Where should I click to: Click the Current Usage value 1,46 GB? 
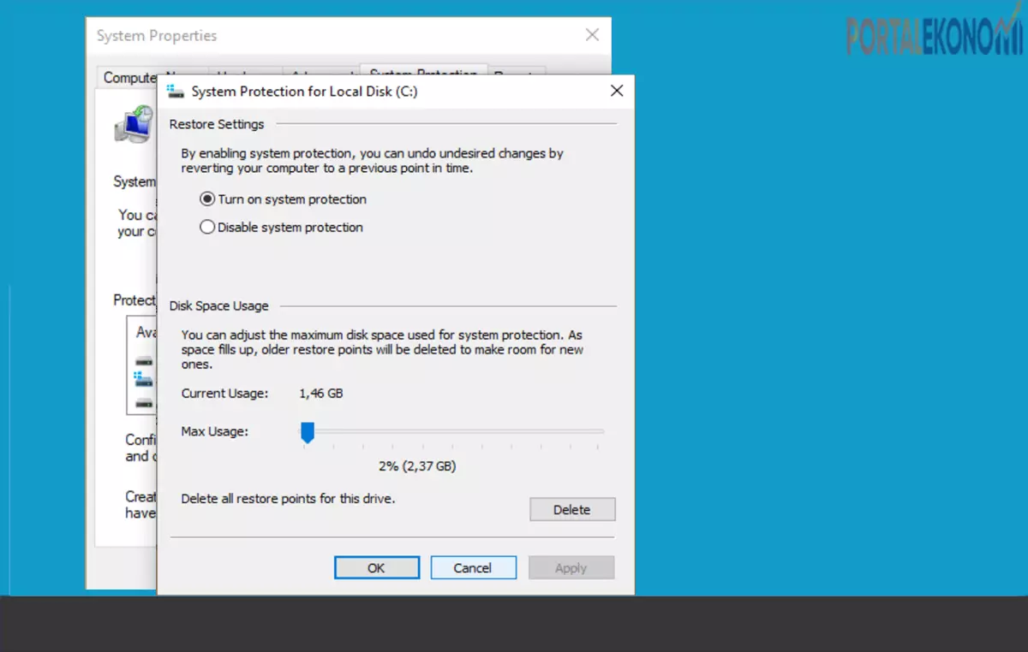[x=321, y=394]
